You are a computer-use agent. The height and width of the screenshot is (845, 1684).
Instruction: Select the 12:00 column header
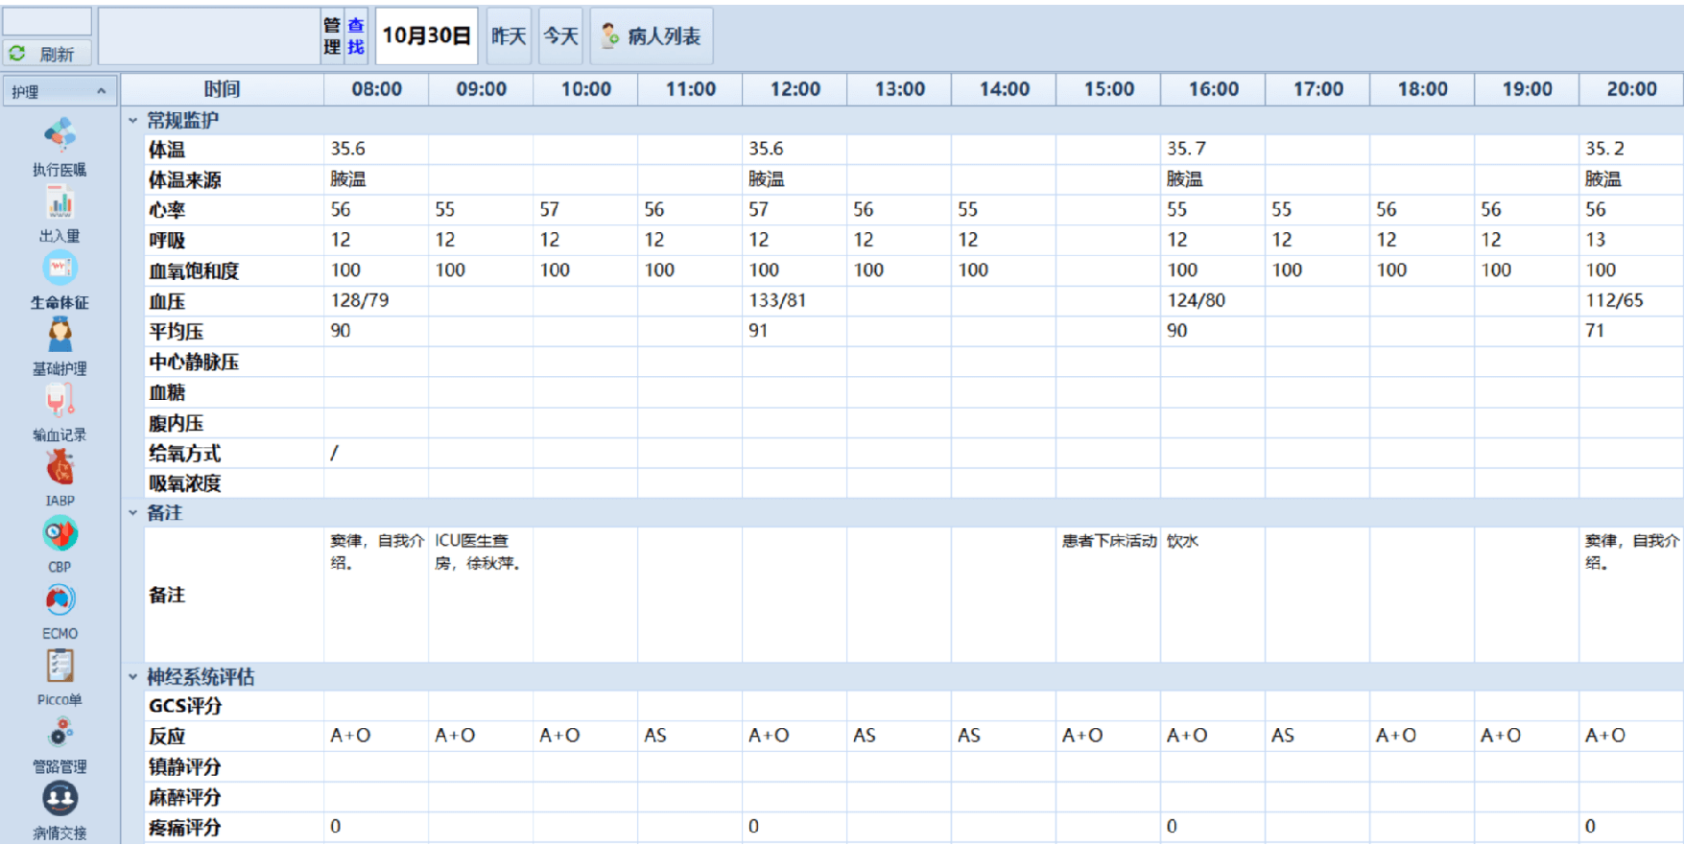pos(795,89)
